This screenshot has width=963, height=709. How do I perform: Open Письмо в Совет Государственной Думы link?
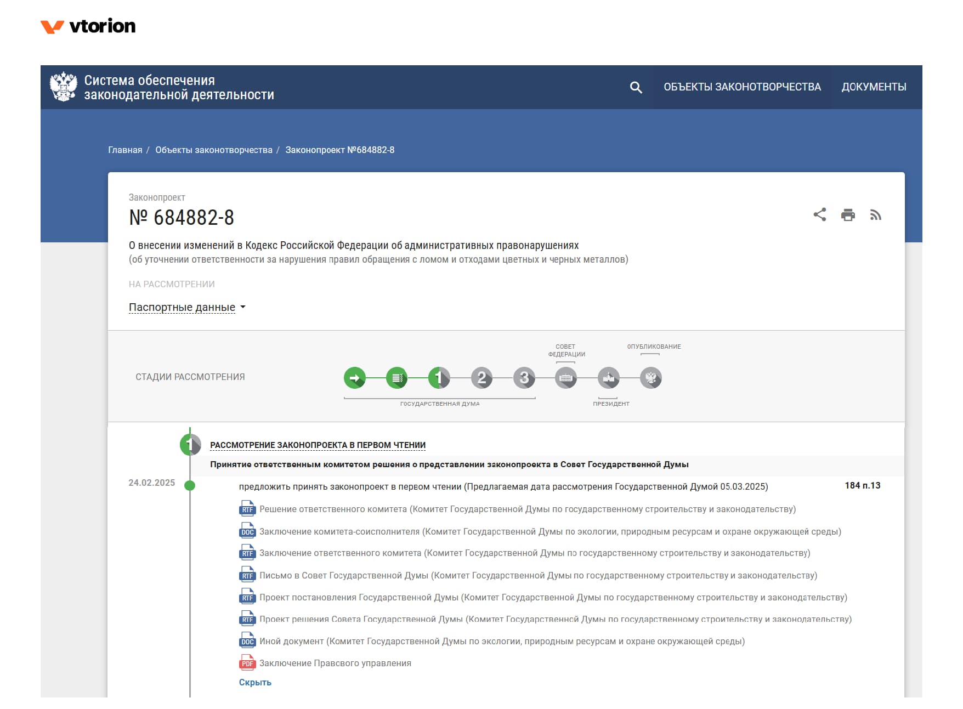538,575
